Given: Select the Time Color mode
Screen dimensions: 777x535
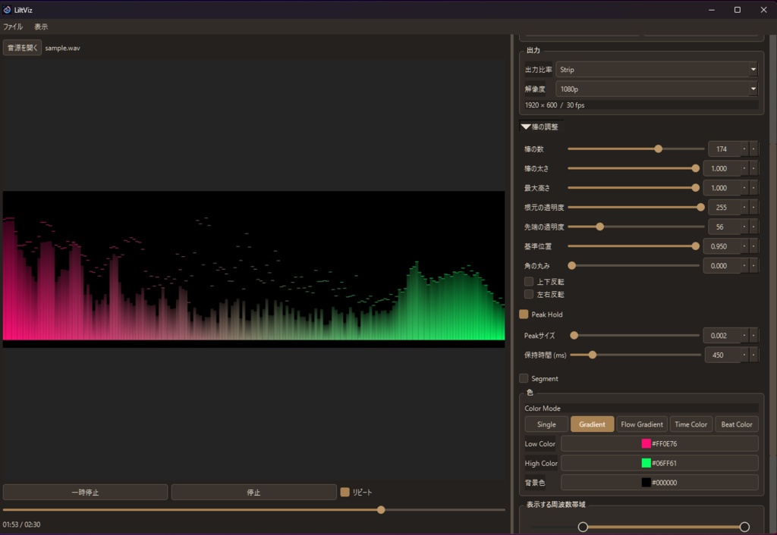Looking at the screenshot, I should click(x=690, y=424).
